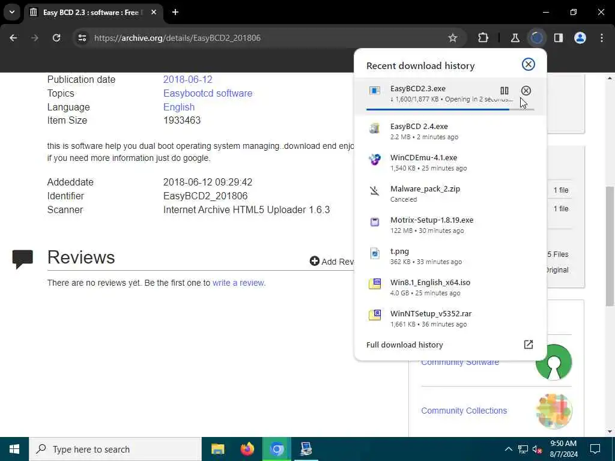615x461 pixels.
Task: Open the taskbar clock and date
Action: point(563,449)
